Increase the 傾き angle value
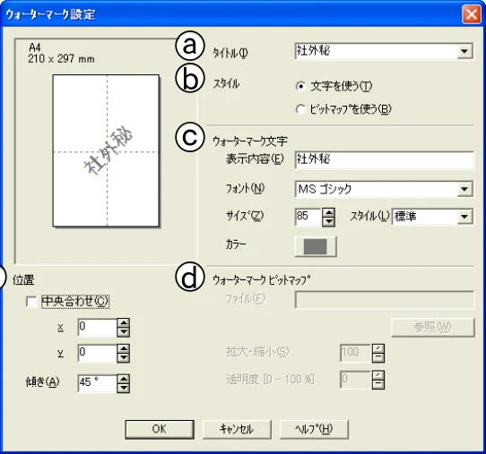 124,379
